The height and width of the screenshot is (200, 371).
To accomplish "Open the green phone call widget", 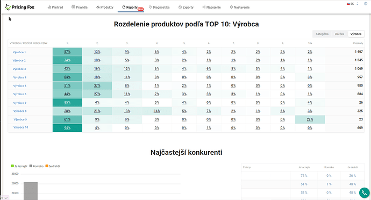I will pyautogui.click(x=365, y=193).
